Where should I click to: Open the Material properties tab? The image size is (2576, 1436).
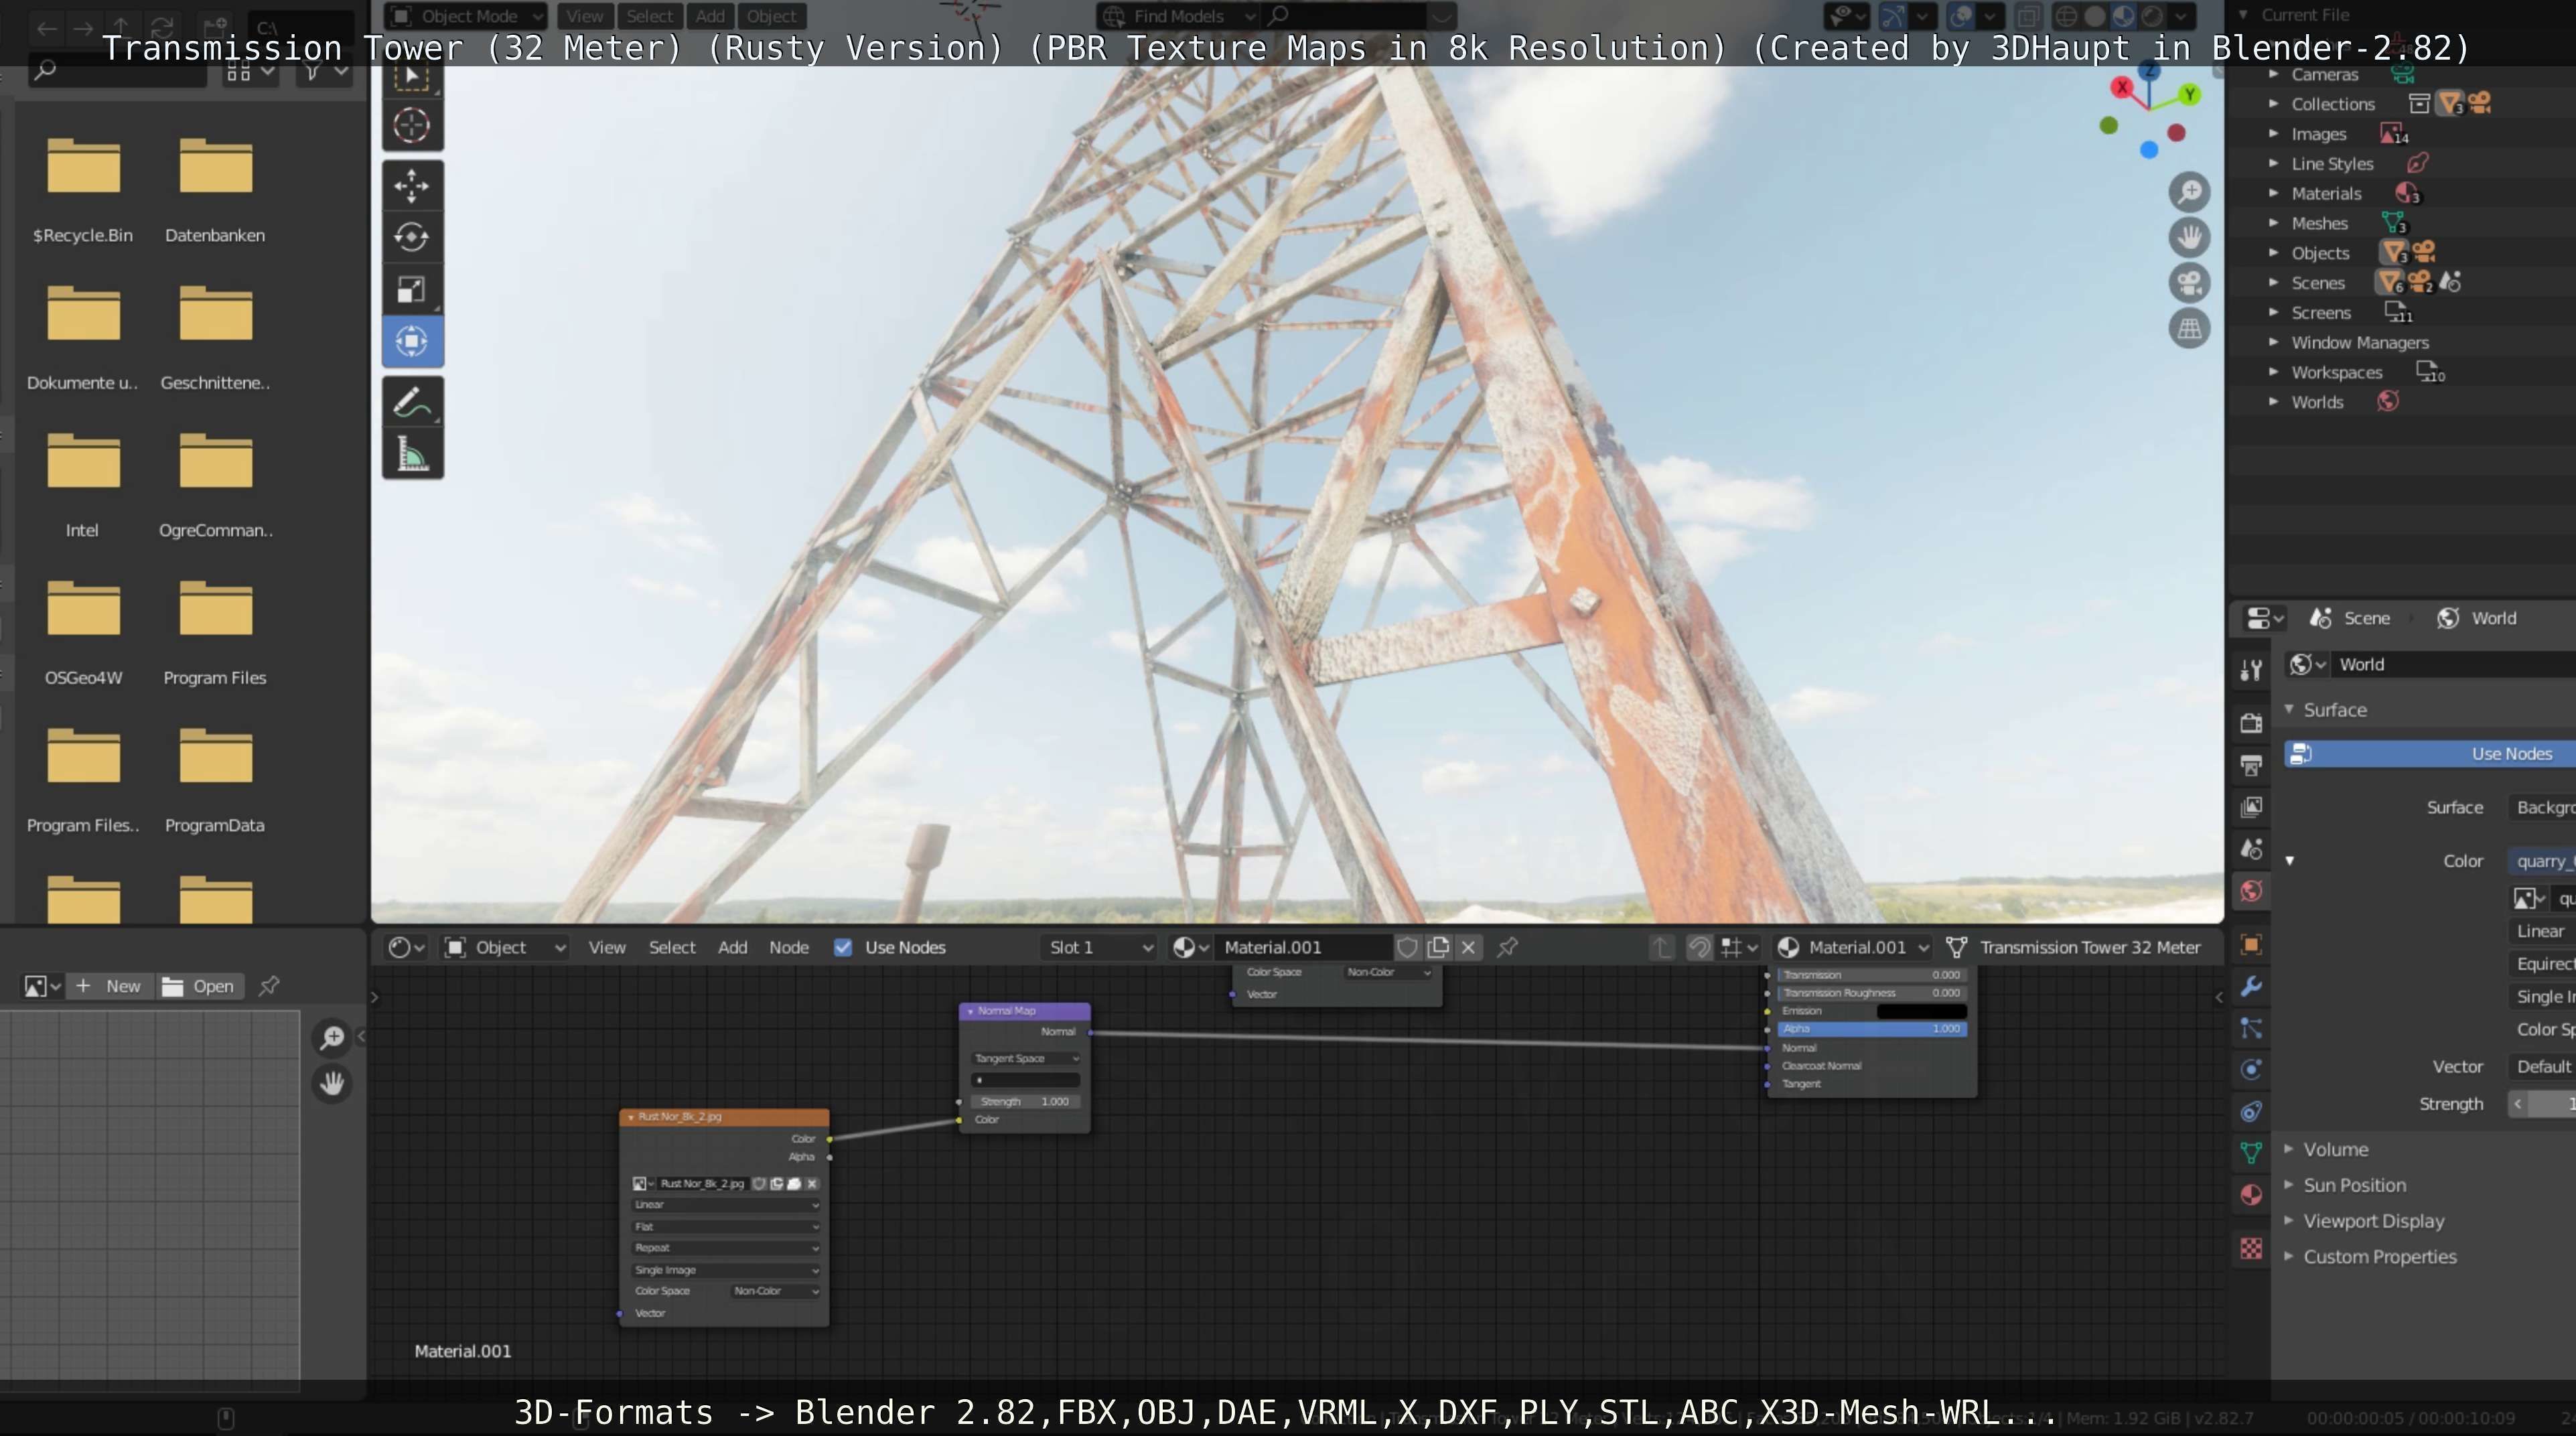coord(2251,1195)
